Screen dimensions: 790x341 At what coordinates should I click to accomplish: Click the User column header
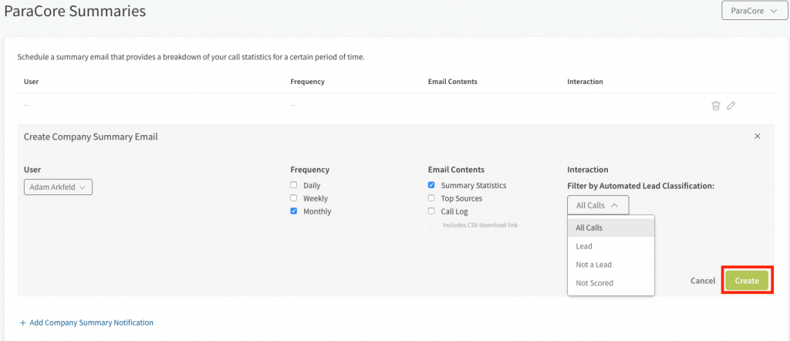click(x=31, y=81)
